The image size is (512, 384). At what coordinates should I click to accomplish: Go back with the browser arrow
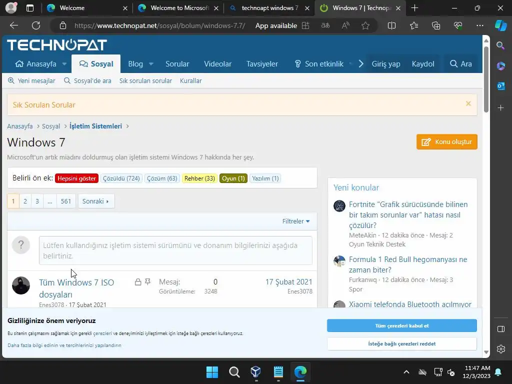coord(13,25)
